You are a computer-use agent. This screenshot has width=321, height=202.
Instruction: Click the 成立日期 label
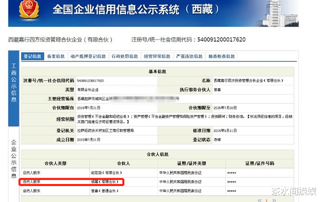coord(65,140)
